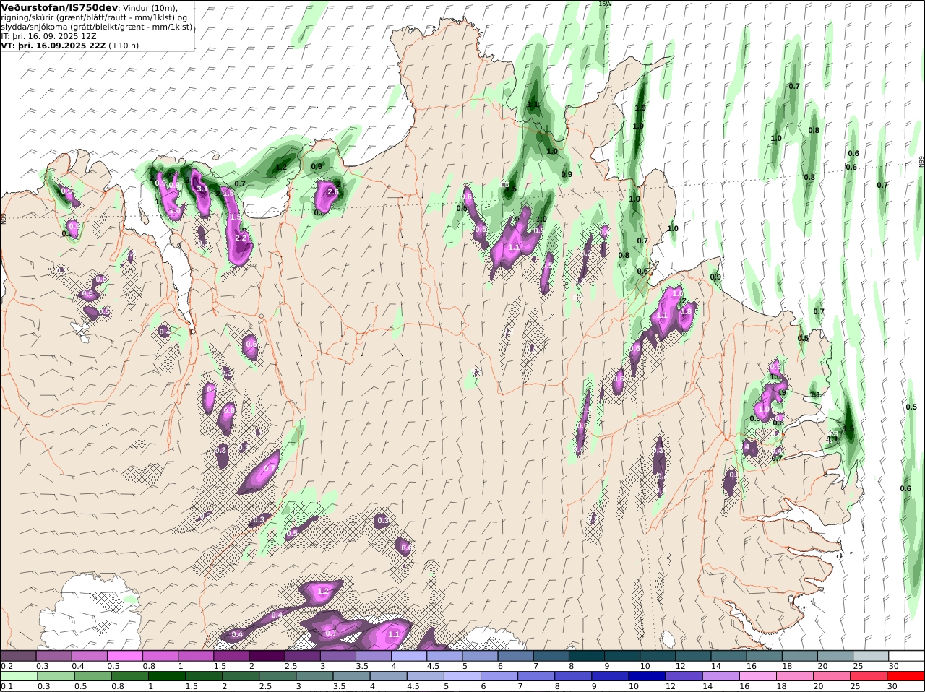Screen dimensions: 925x692
Task: Click the 0.2 swatch in the upper purple legend
Action: coord(18,655)
